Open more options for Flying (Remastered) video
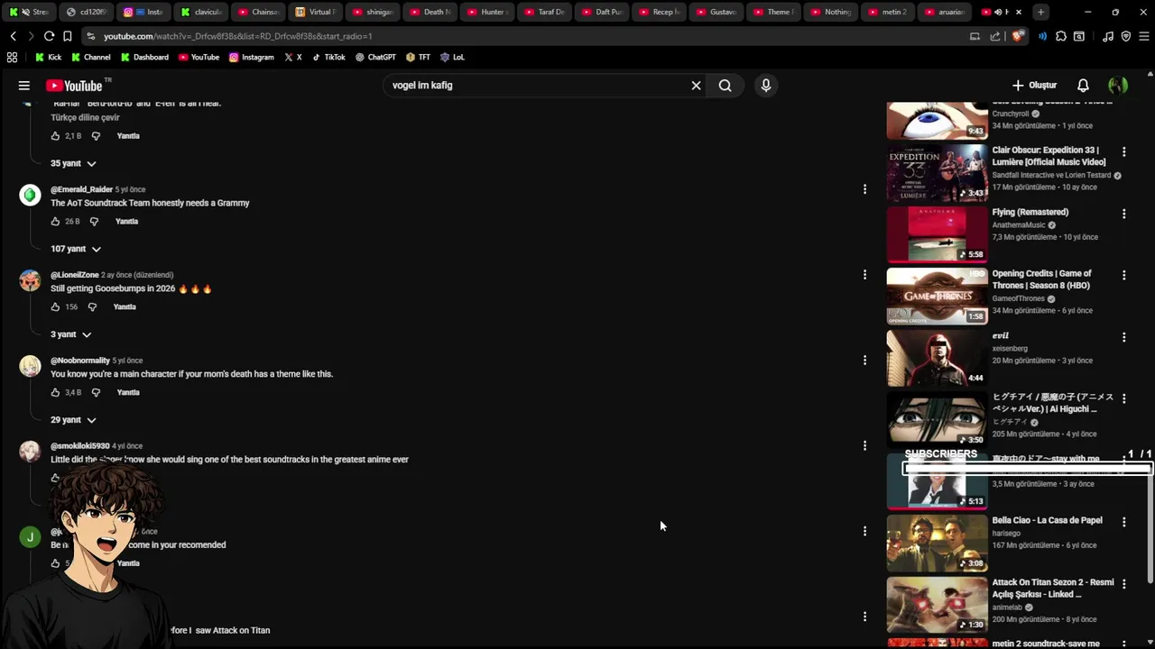Viewport: 1155px width, 649px height. tap(1123, 215)
